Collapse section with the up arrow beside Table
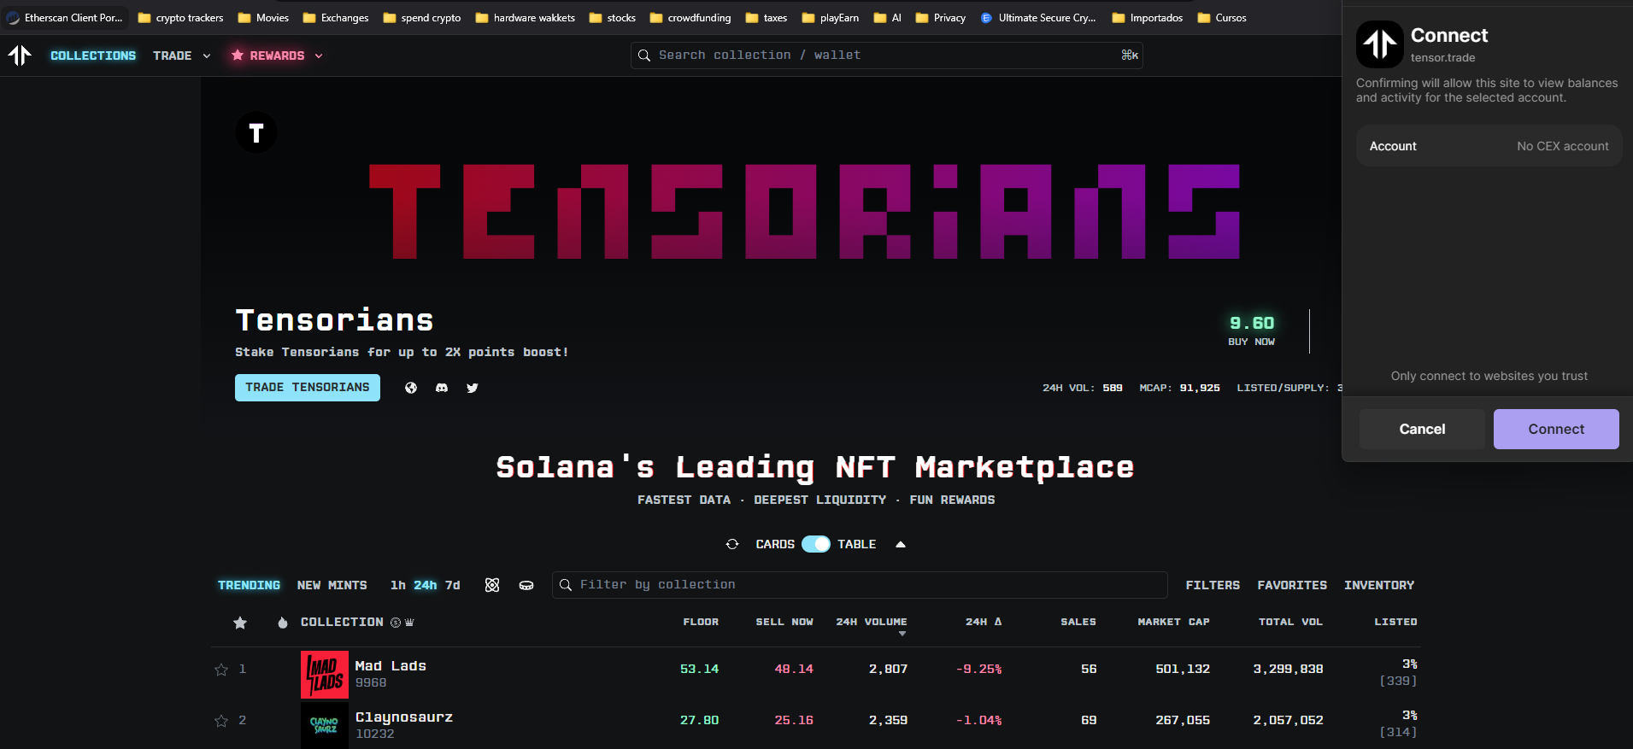Viewport: 1633px width, 749px height. pos(901,544)
